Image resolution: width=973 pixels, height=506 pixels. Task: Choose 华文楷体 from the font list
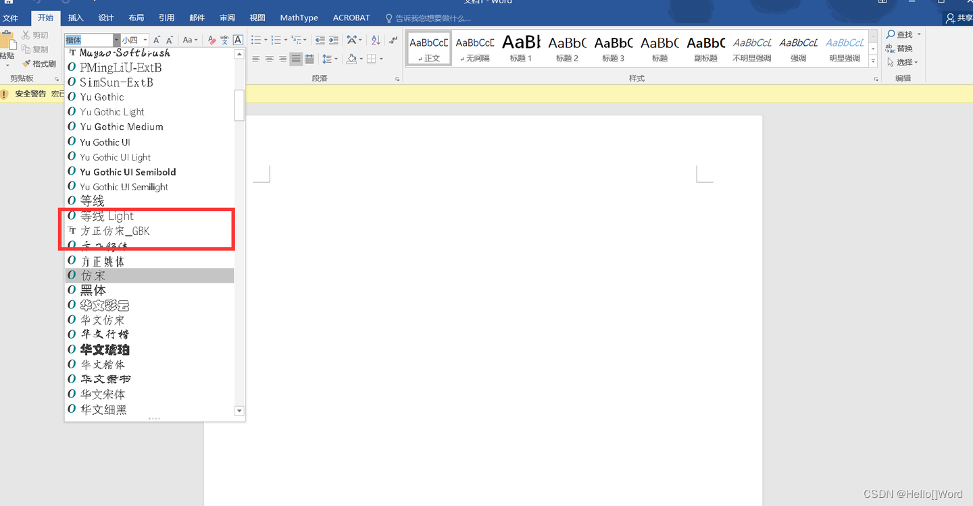click(x=149, y=364)
